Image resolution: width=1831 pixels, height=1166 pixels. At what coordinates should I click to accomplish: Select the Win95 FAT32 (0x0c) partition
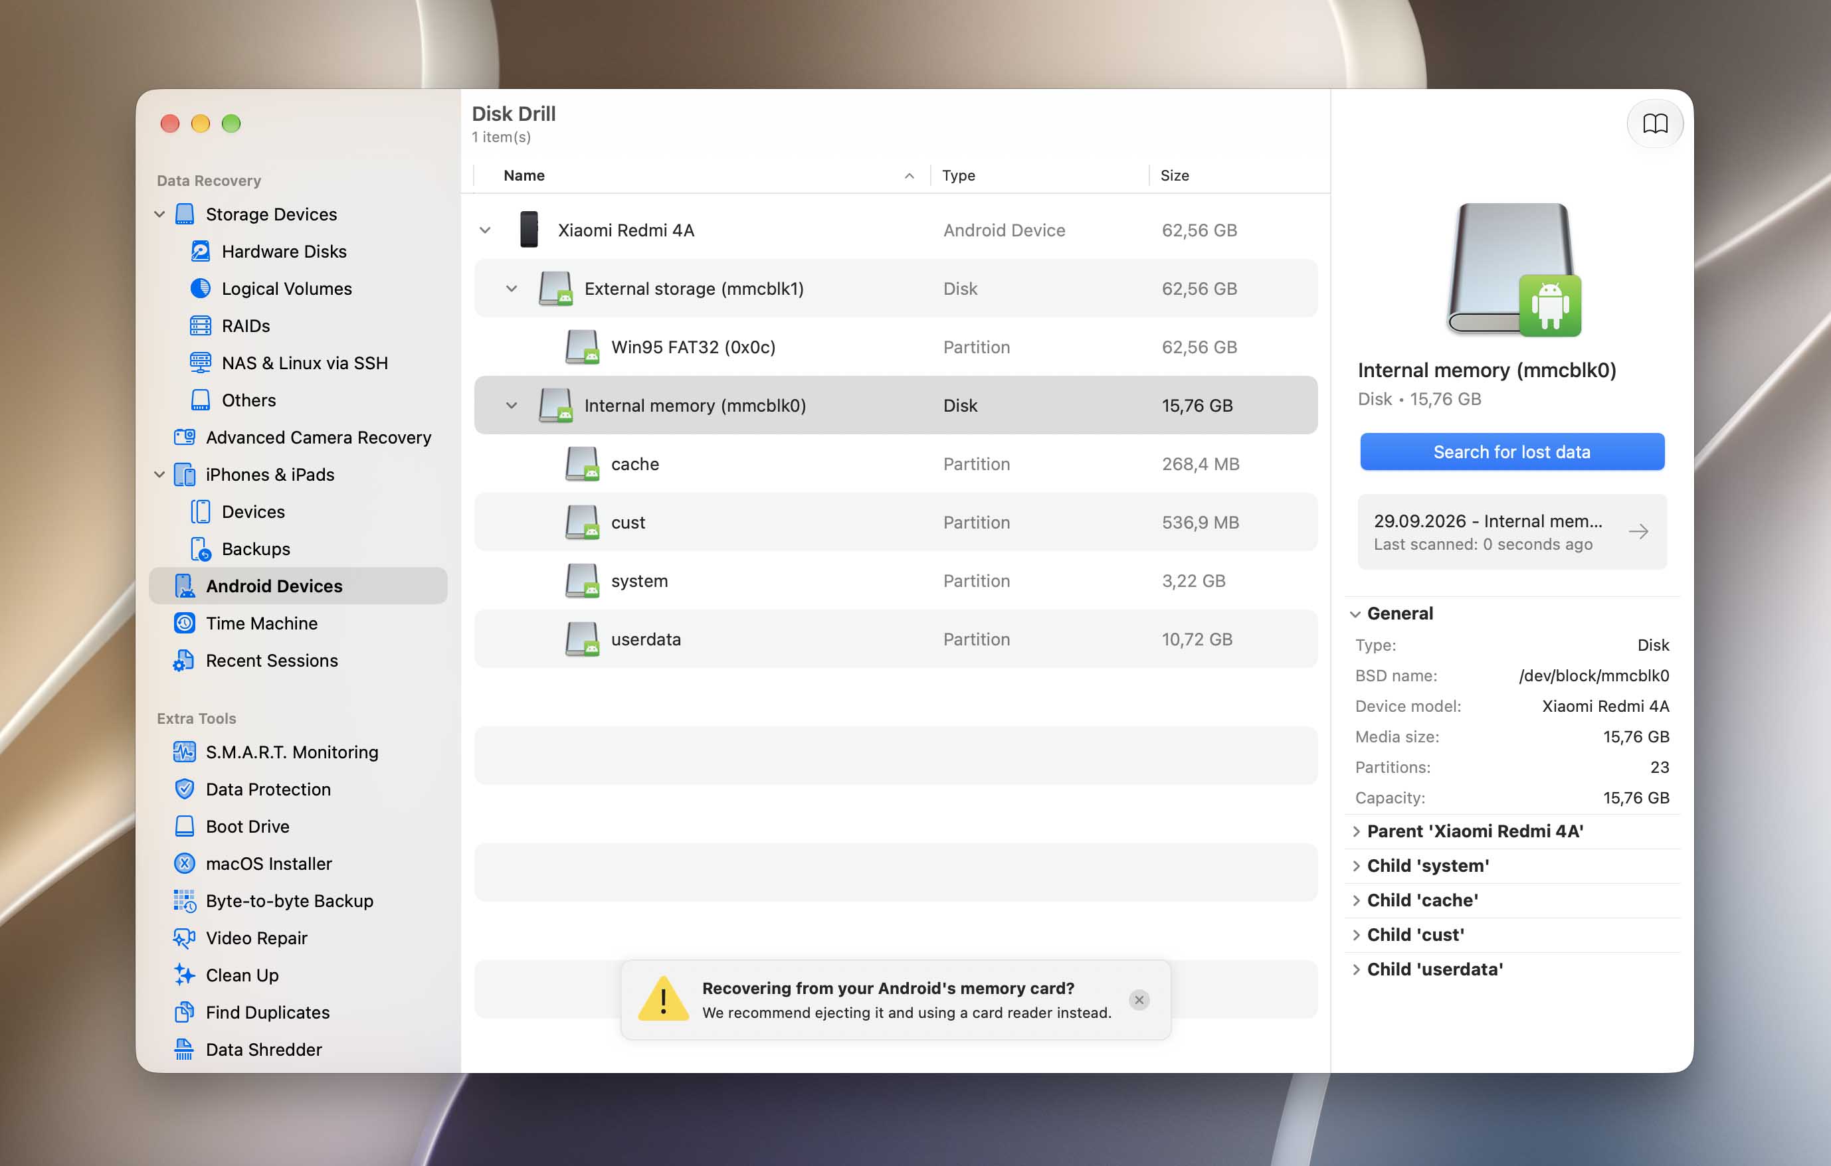[896, 347]
